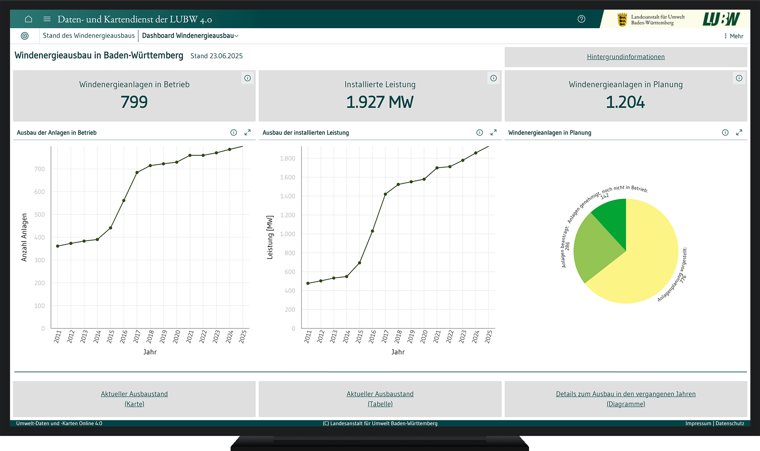Expand the Windenergieanlagen in Planung chart

tap(739, 133)
